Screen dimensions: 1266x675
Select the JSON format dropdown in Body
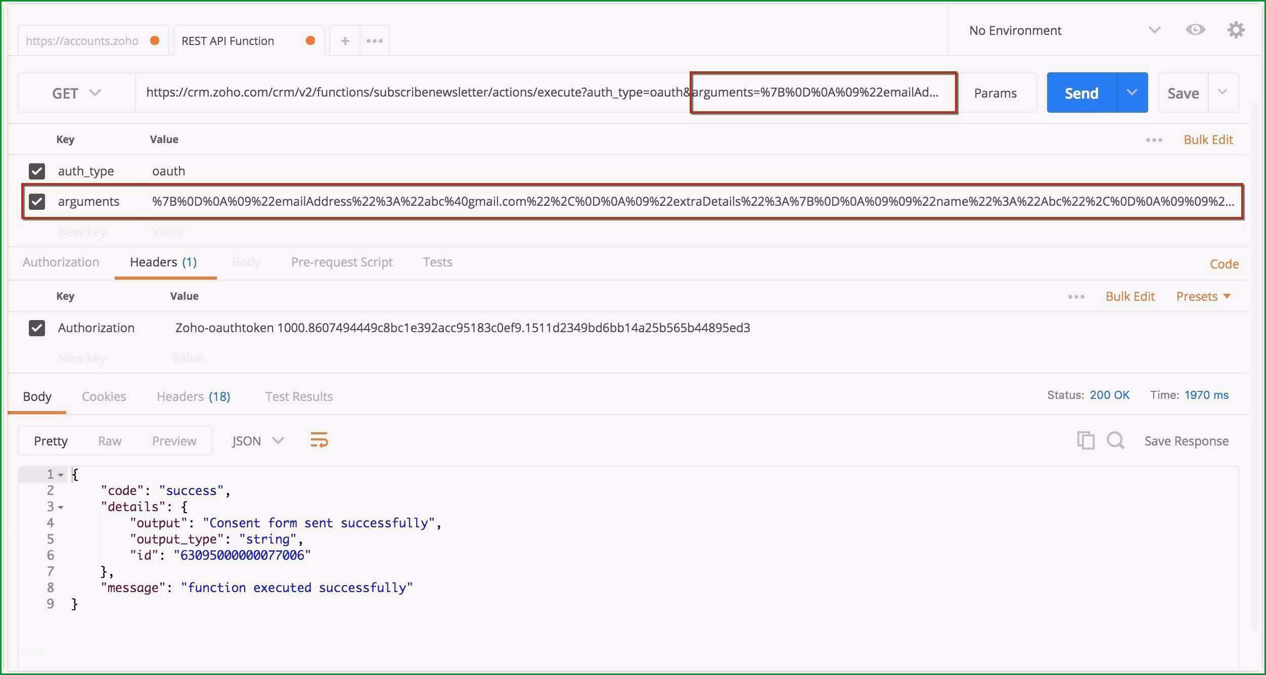click(x=254, y=440)
